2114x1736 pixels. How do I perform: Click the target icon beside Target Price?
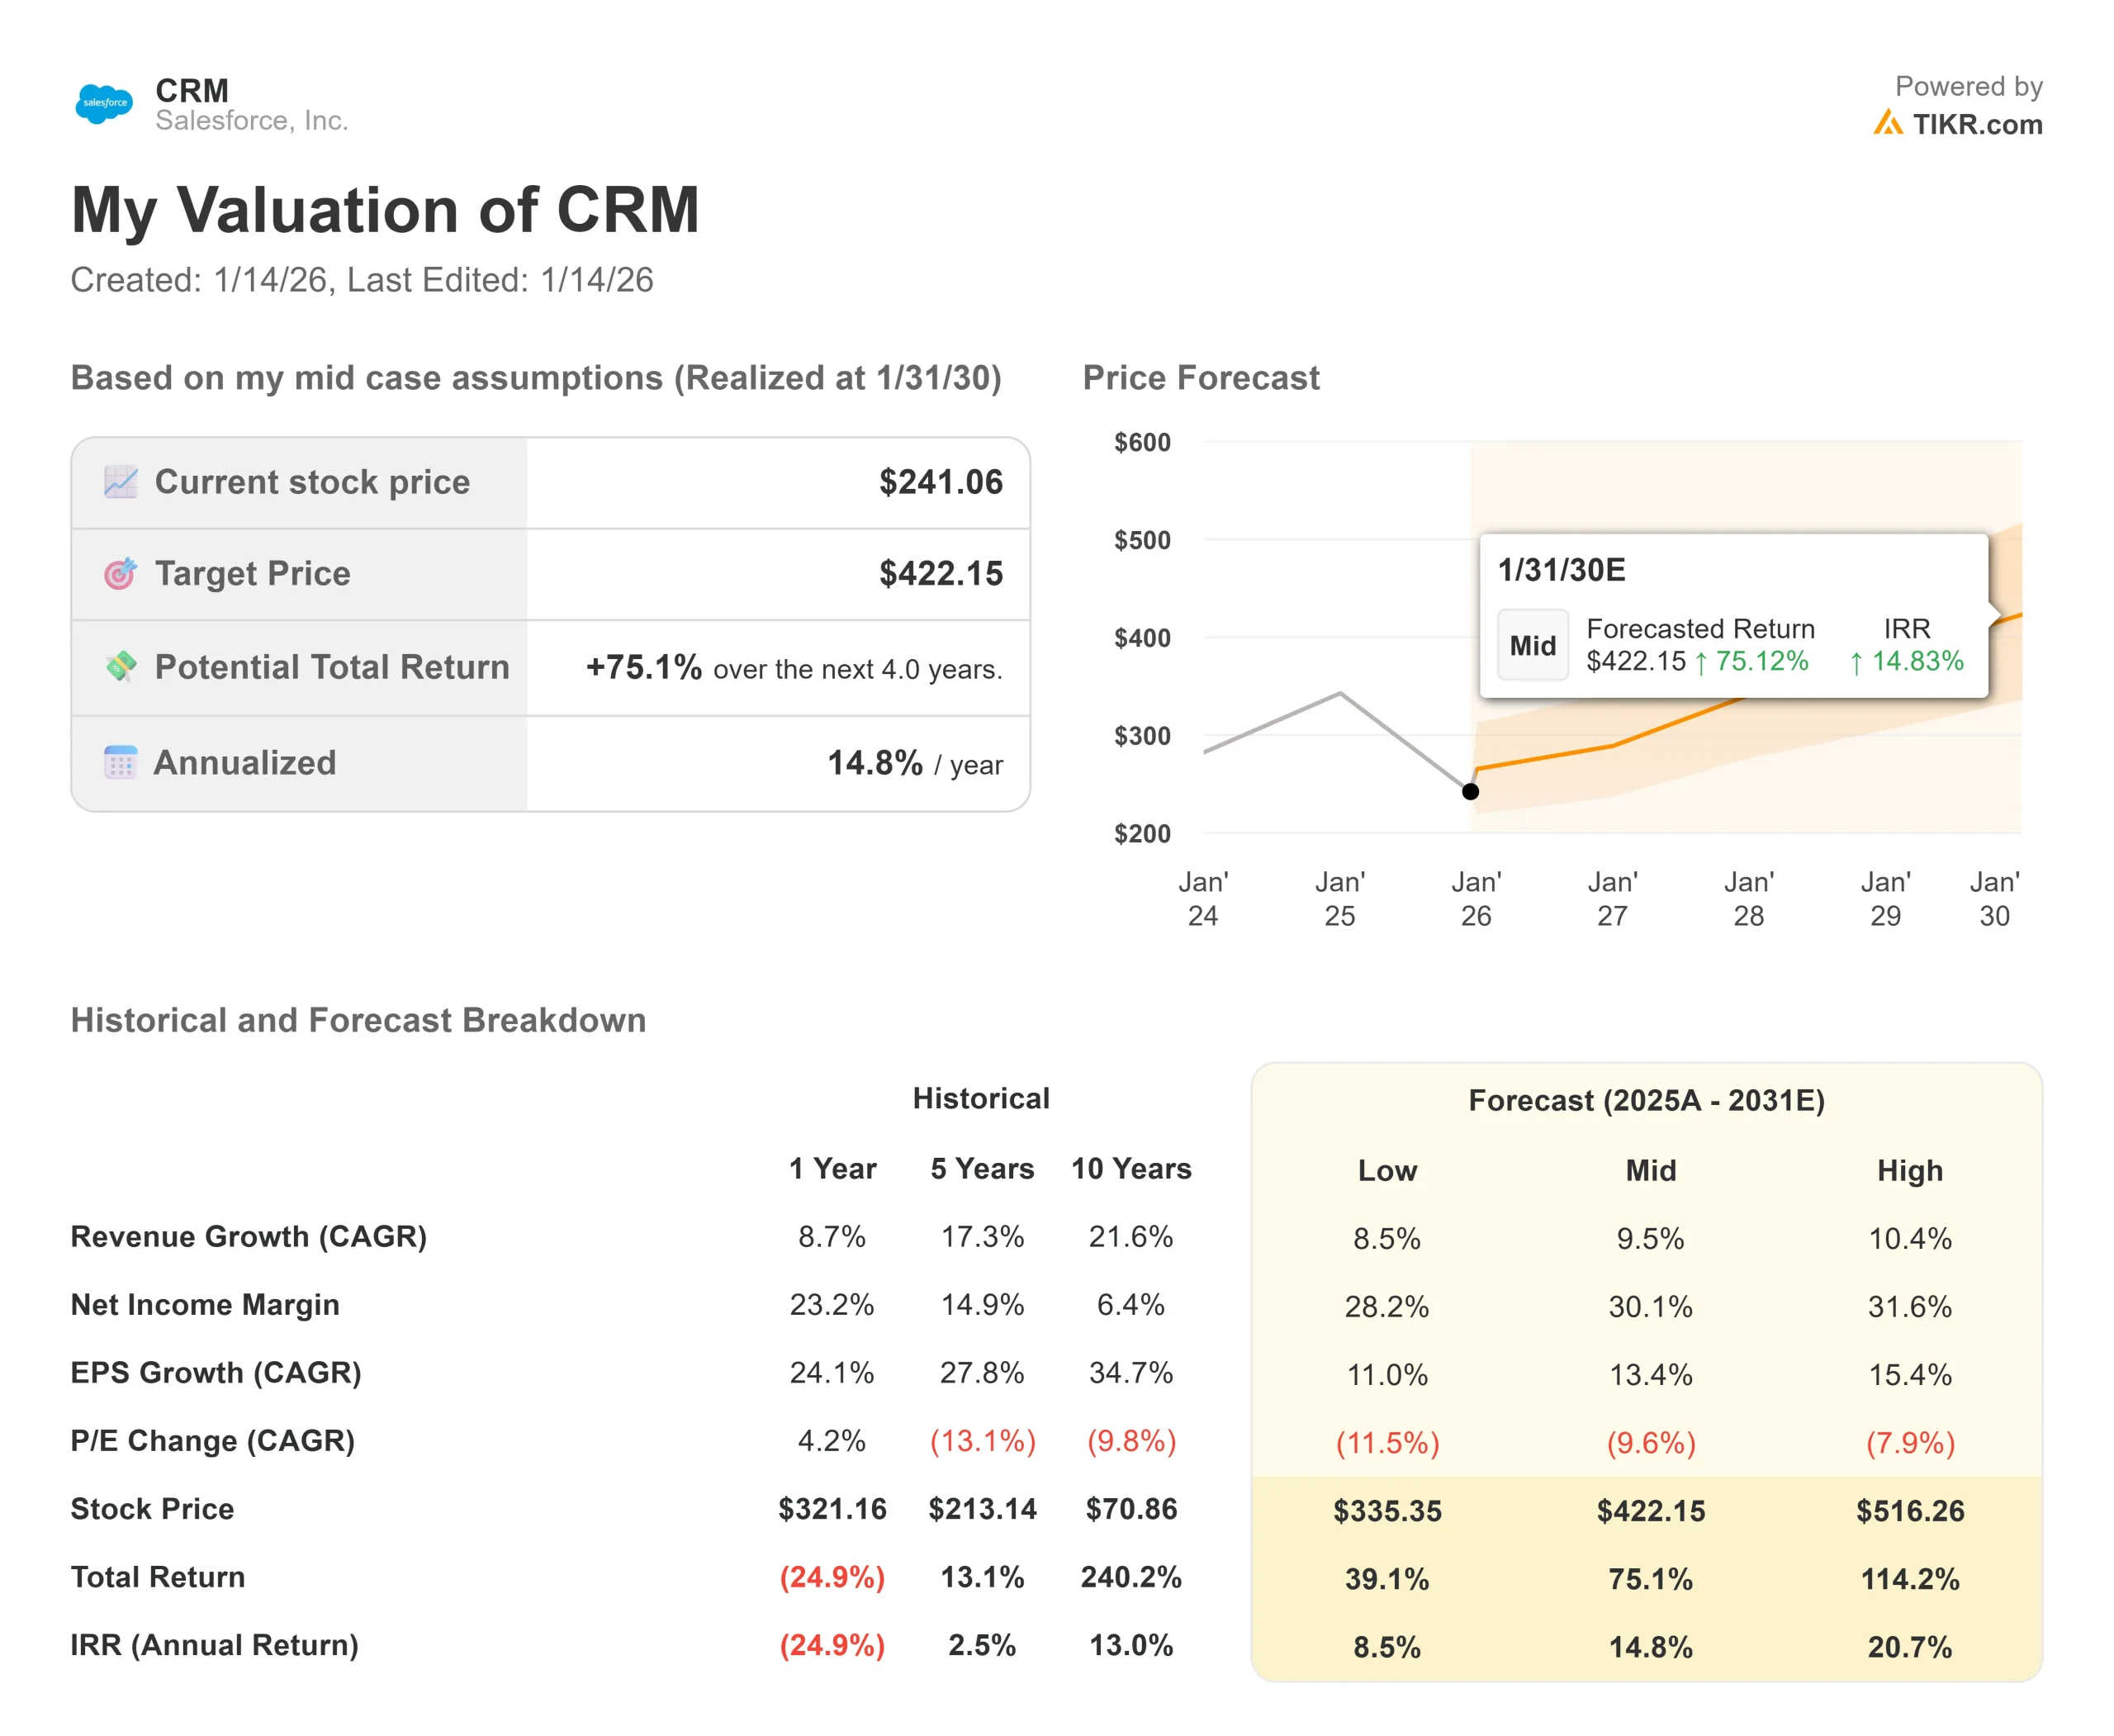[x=120, y=573]
